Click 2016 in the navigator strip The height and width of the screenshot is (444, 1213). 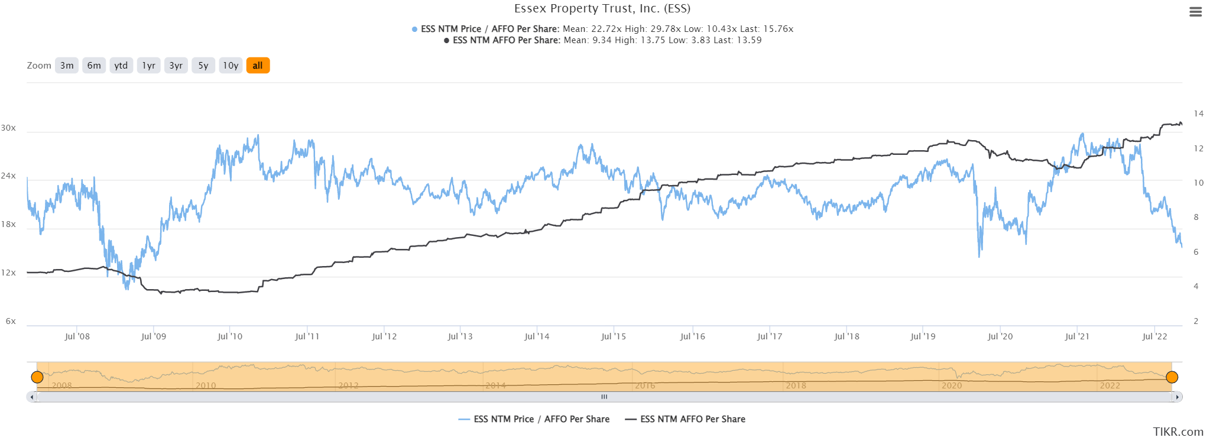pos(645,385)
